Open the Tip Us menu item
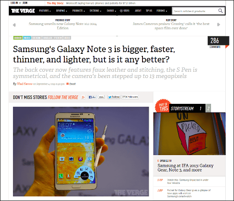The height and width of the screenshot is (201, 234). 149,11
